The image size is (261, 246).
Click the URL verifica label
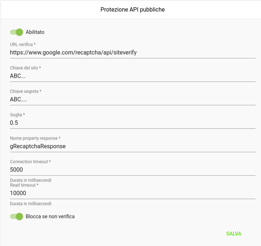23,44
